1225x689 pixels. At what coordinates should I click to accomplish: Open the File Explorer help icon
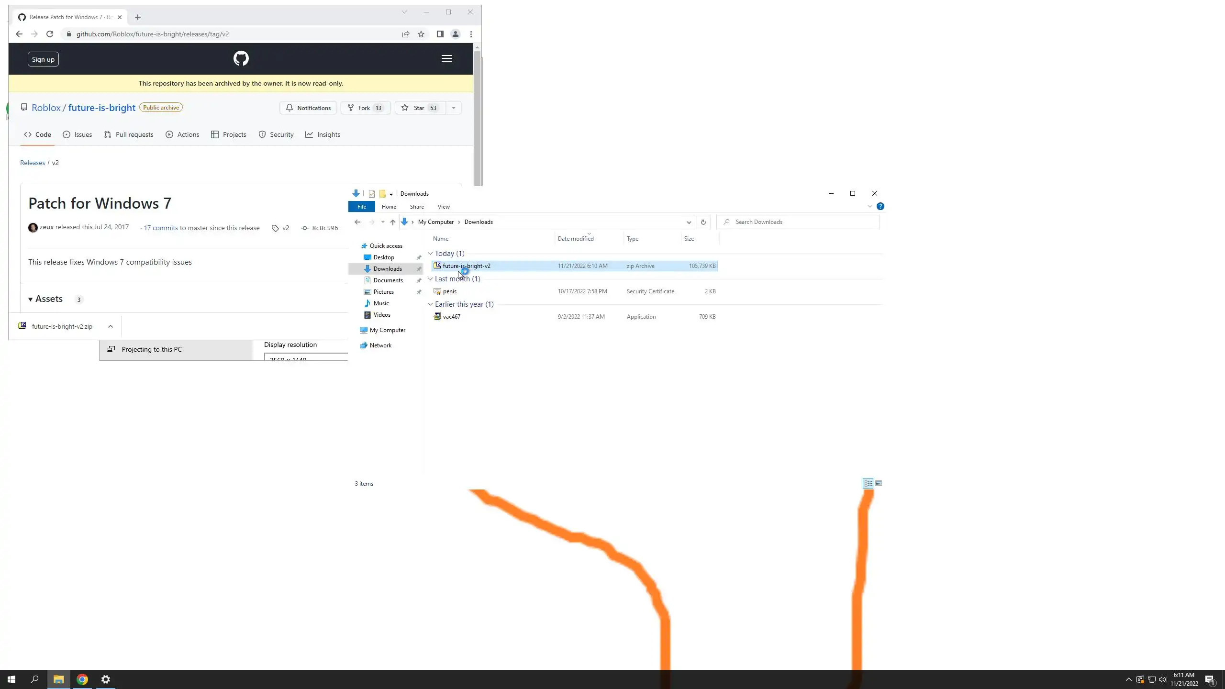[880, 207]
